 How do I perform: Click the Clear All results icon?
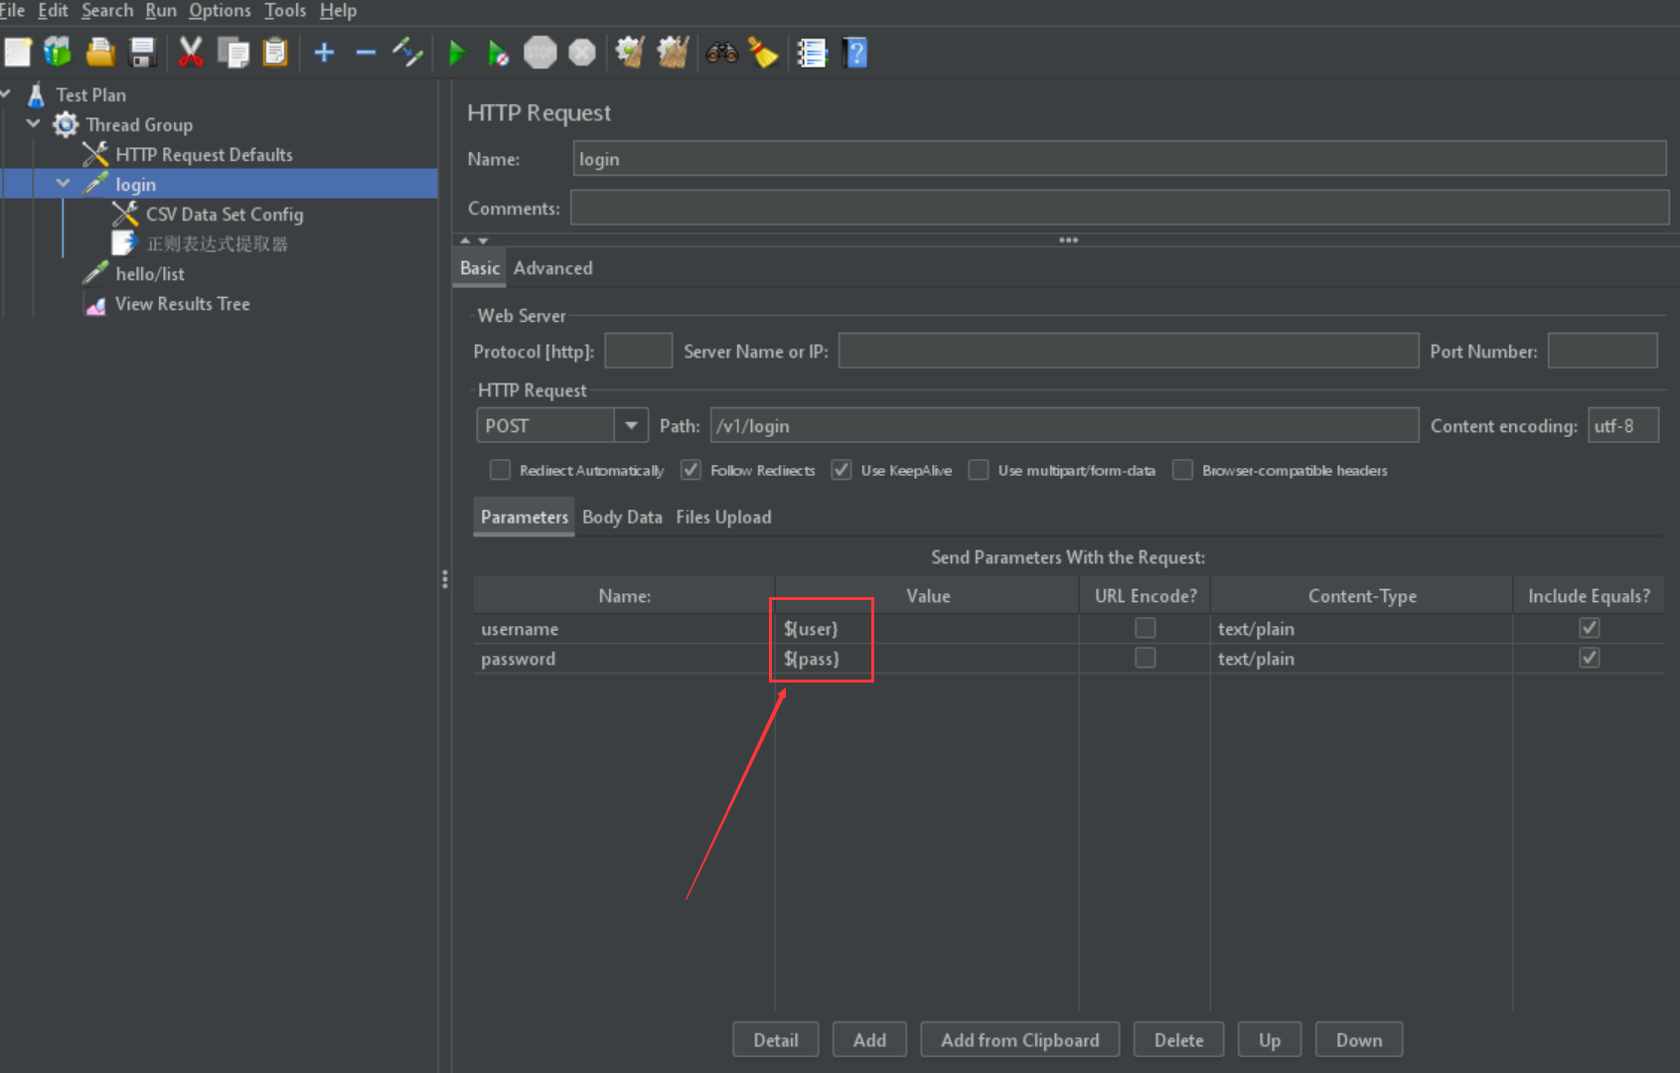(673, 52)
